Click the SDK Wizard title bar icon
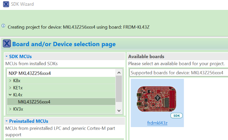The image size is (228, 140). pyautogui.click(x=6, y=4)
